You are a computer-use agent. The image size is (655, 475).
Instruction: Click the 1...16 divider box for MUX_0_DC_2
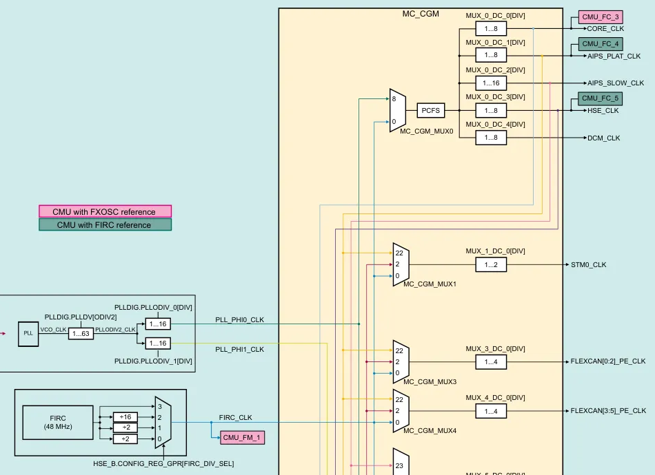491,83
